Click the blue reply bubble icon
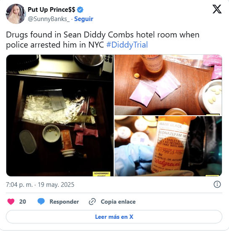Screen dimensions: 229x231 tap(41, 202)
